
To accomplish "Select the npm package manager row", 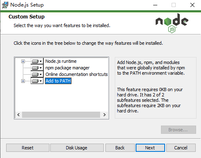I will [67, 68].
